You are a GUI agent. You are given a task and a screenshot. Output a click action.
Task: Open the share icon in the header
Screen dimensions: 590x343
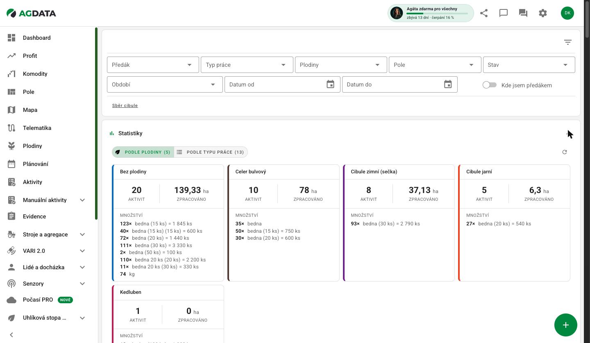pyautogui.click(x=484, y=13)
